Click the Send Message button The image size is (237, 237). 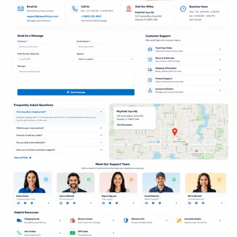coord(76,92)
